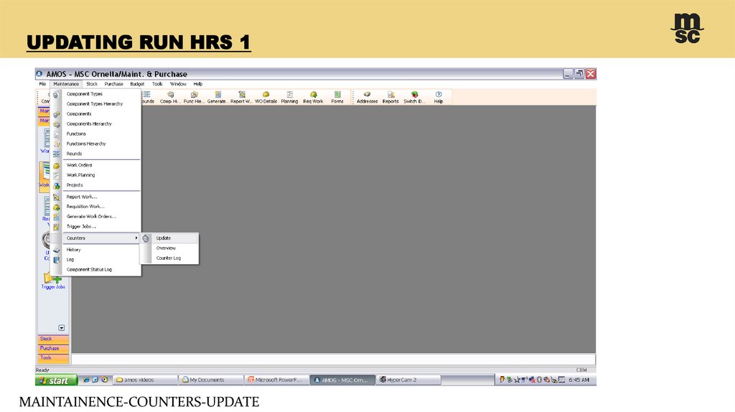Viewport: 735px width, 412px height.
Task: Open the Component Status Log entry
Action: click(x=95, y=269)
